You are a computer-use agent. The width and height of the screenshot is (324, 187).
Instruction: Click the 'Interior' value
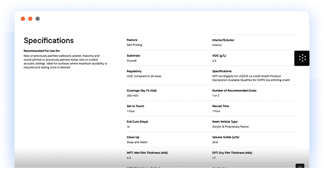tap(217, 45)
